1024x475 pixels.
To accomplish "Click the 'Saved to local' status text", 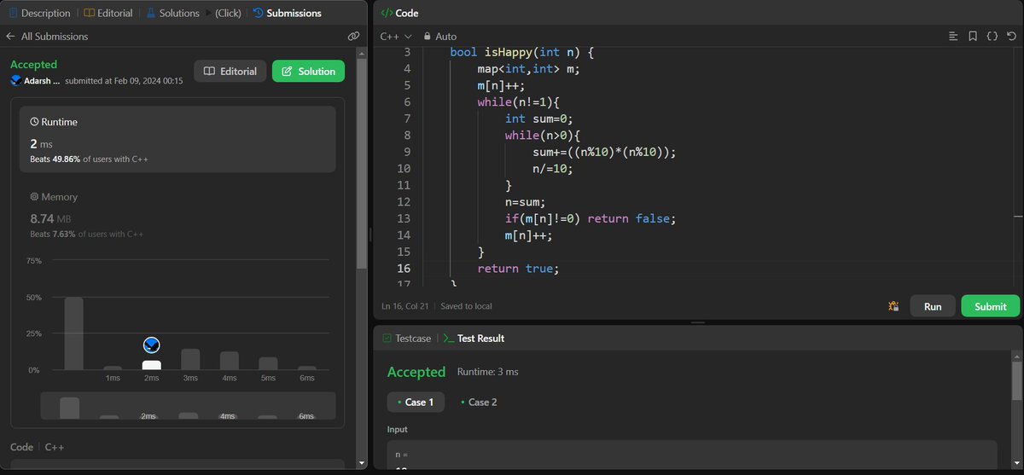I will (466, 306).
